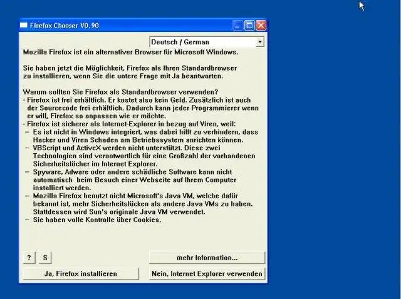Click the line "Spyware, Adware oder andere schädliche Software"
Viewport: 401px width, 299px height.
(132, 172)
